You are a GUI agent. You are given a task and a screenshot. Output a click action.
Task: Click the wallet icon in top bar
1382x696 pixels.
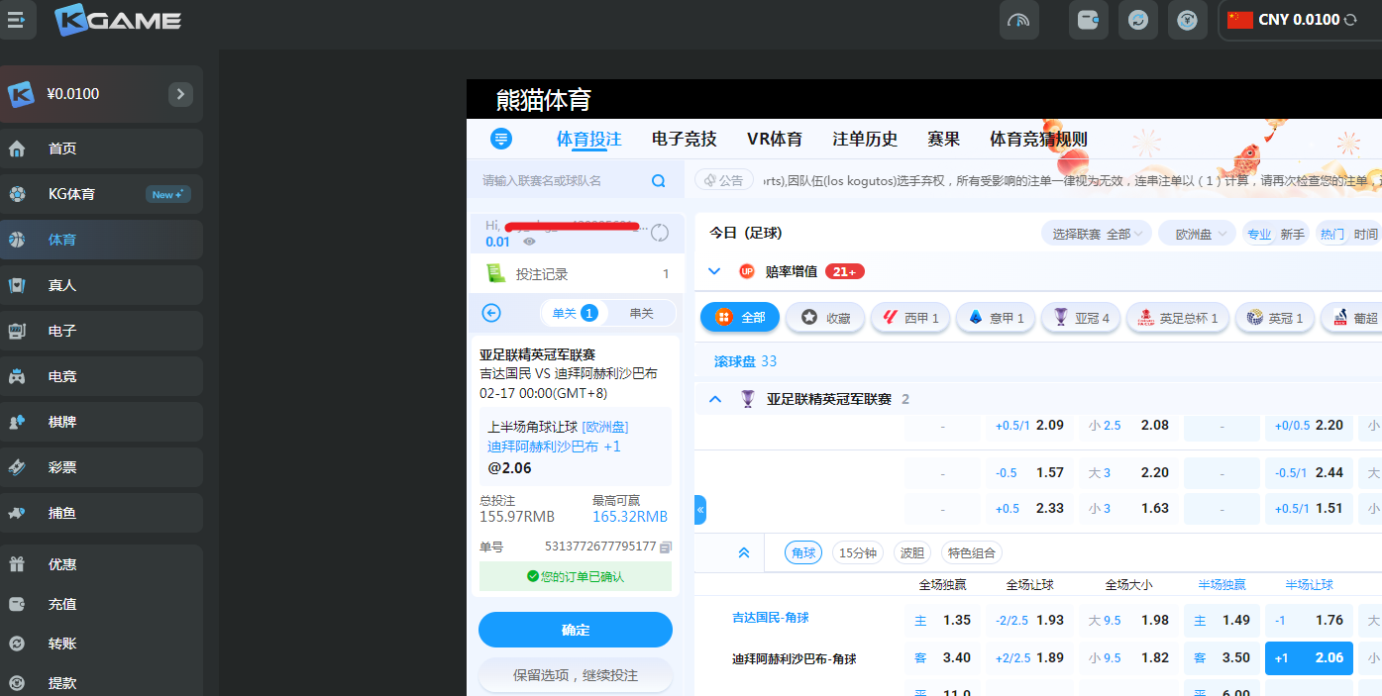point(1088,20)
